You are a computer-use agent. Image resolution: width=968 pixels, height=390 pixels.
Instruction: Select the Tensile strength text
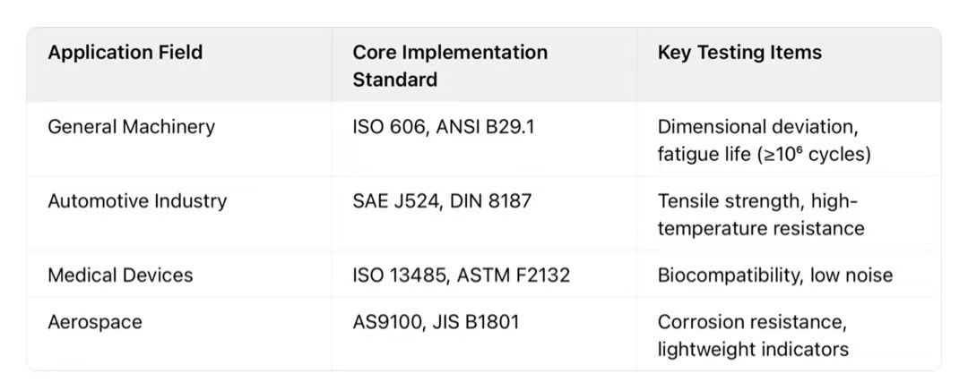point(726,201)
